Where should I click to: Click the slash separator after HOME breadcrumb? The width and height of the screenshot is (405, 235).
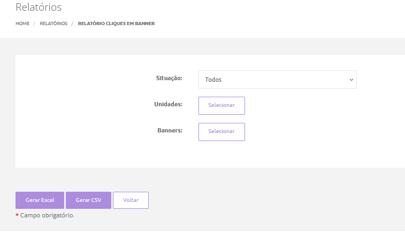pyautogui.click(x=34, y=23)
